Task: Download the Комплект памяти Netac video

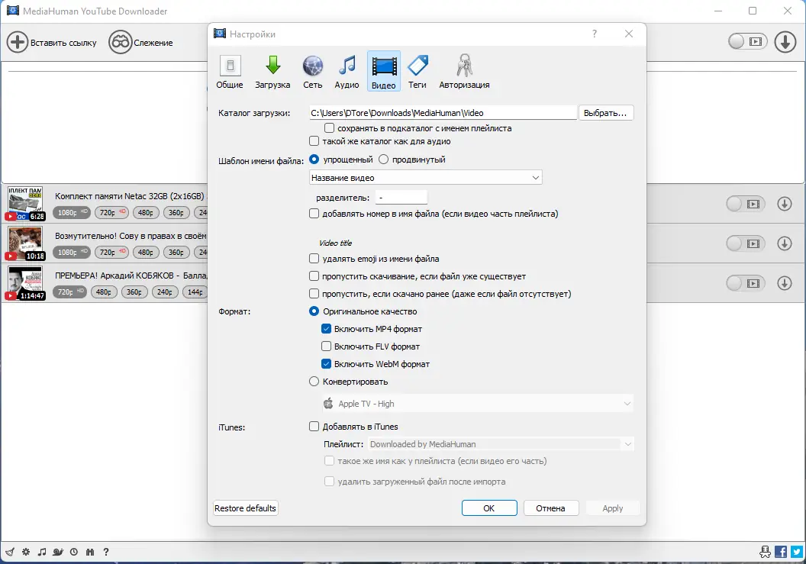Action: (785, 204)
